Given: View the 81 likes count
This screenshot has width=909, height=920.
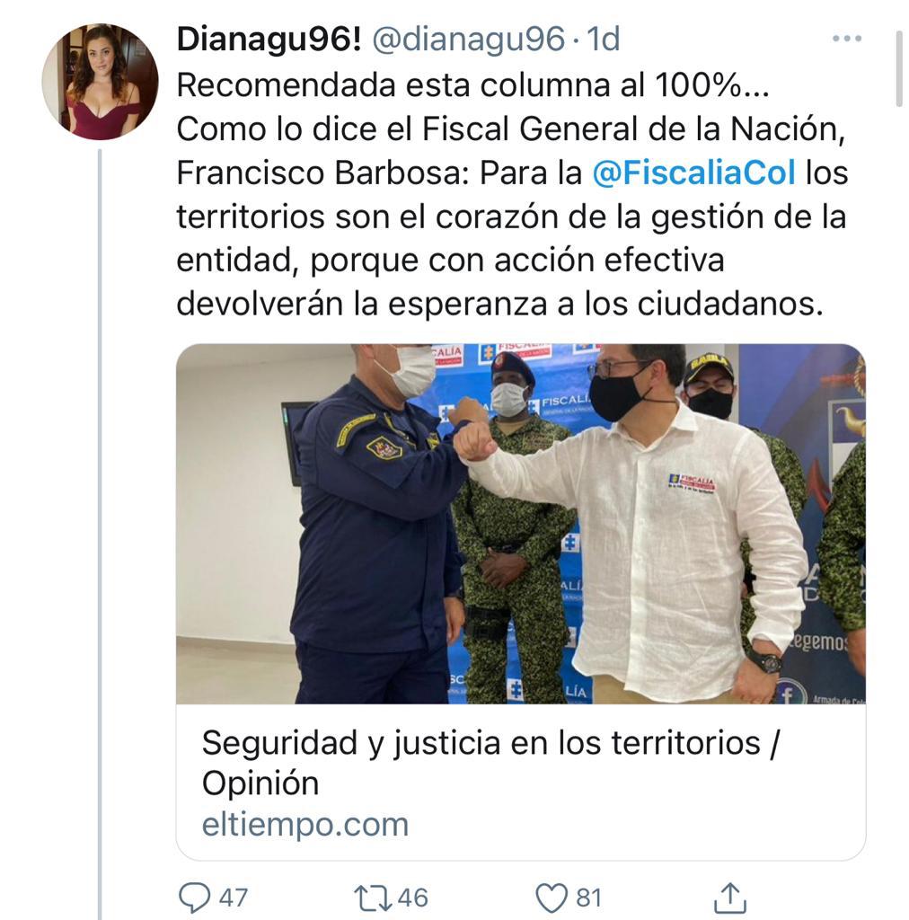Looking at the screenshot, I should [x=589, y=898].
